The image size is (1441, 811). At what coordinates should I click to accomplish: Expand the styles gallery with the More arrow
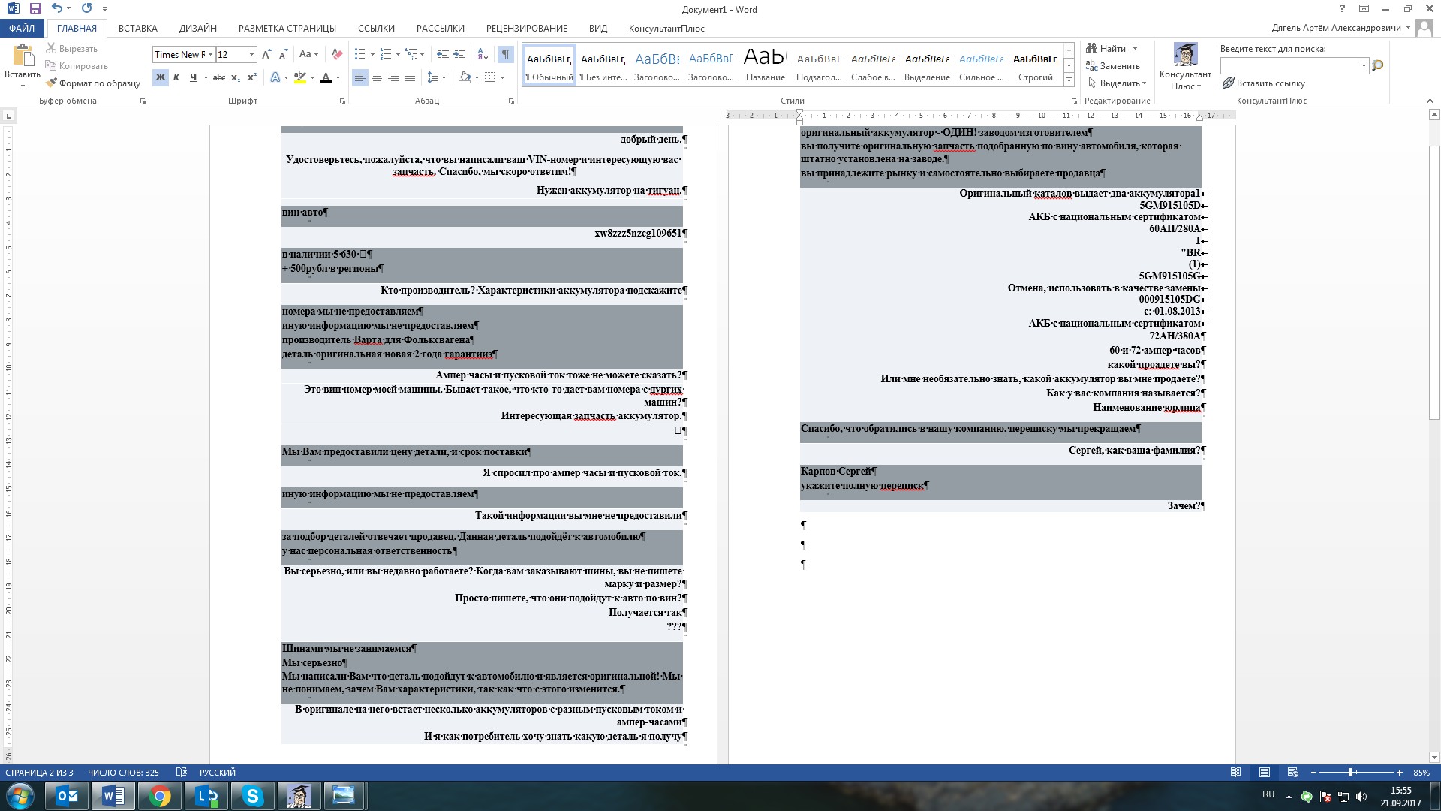coord(1069,80)
